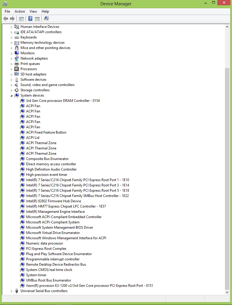The width and height of the screenshot is (232, 305).
Task: Select System CMOS/real time clock
Action: coord(49,270)
